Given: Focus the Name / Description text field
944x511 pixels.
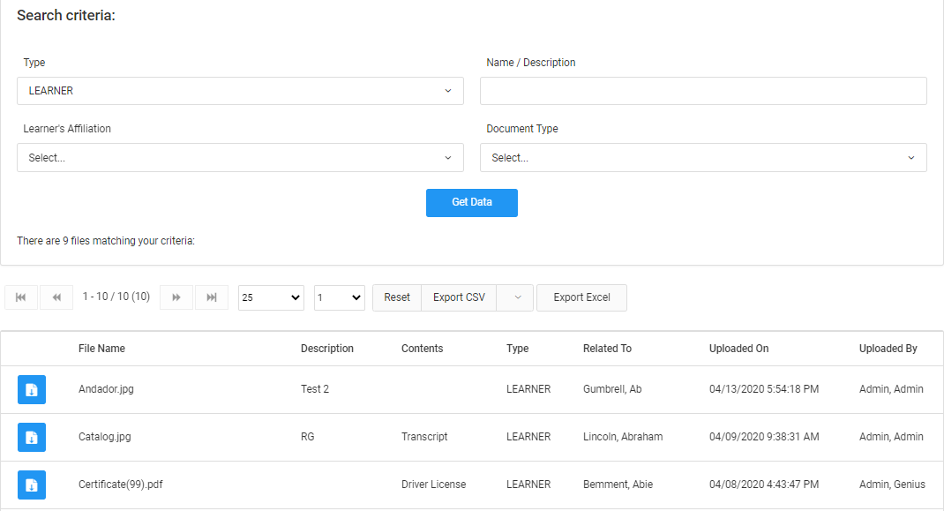Looking at the screenshot, I should 703,91.
